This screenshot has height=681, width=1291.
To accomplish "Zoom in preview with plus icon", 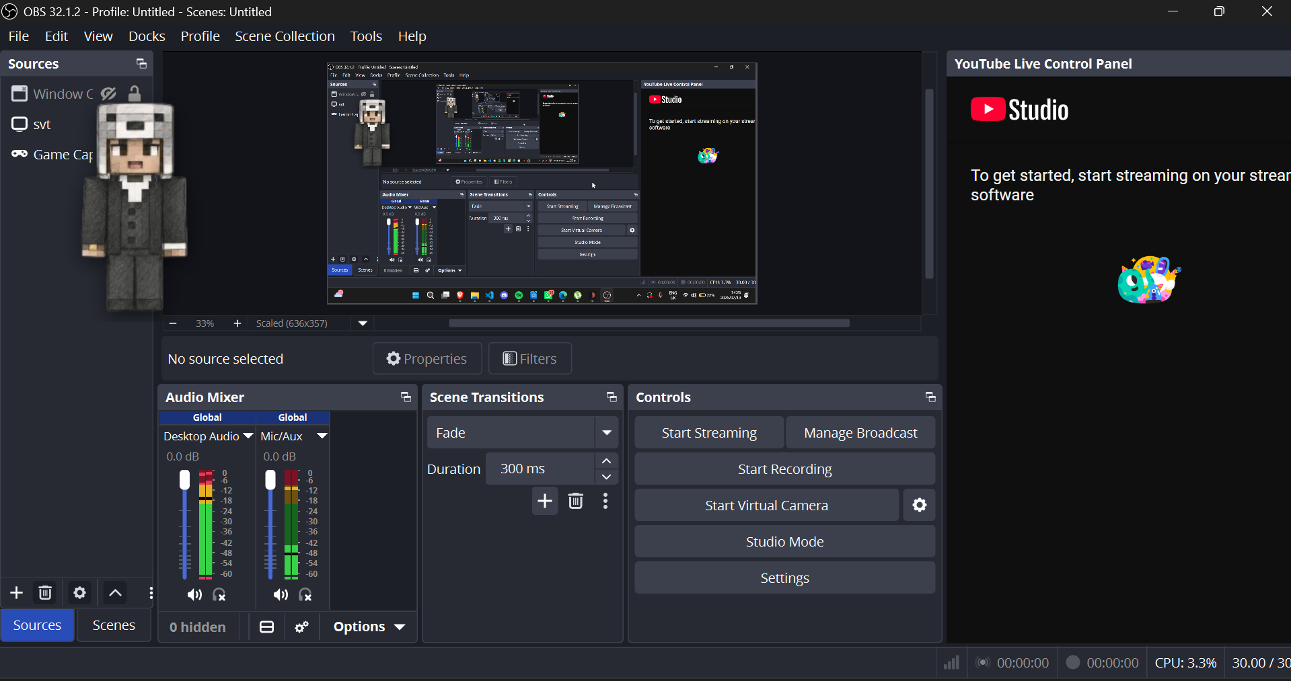I will 237,323.
